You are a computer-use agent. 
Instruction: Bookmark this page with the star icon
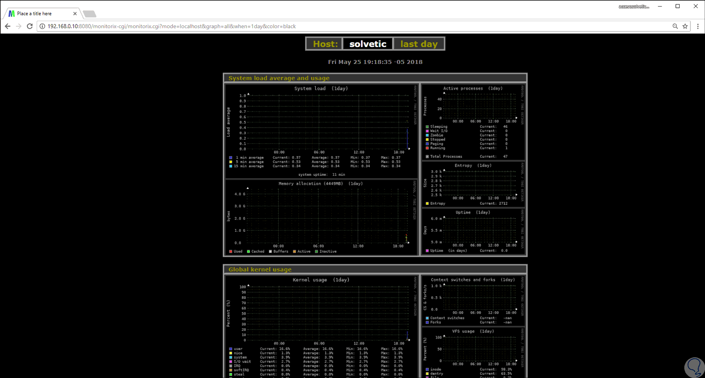(685, 26)
